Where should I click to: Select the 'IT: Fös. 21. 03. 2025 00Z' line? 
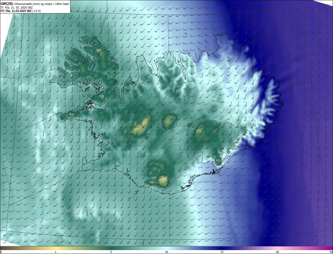[x=16, y=7]
